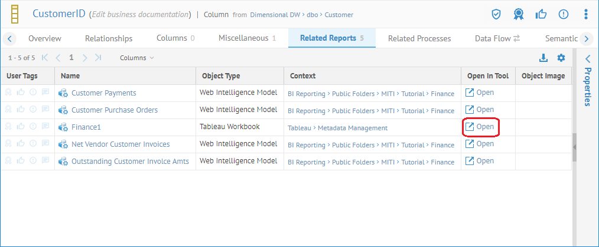Toggle endorse thumbs-up on Customer Payments row
This screenshot has height=247, width=599.
[x=21, y=93]
